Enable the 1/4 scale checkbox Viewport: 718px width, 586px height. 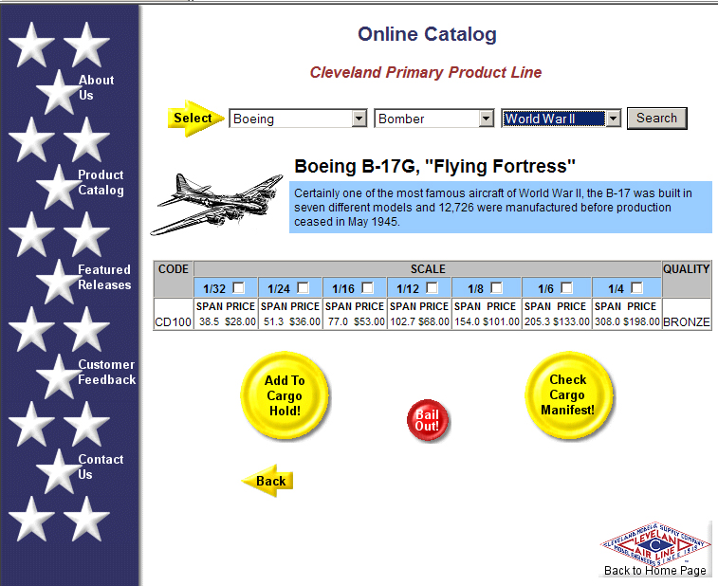pyautogui.click(x=637, y=287)
